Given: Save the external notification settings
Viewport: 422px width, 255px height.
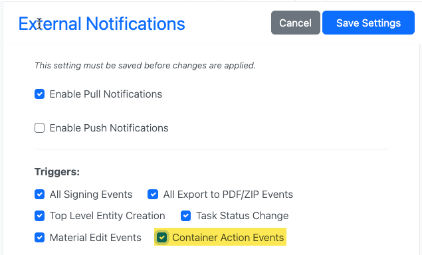Looking at the screenshot, I should point(368,23).
